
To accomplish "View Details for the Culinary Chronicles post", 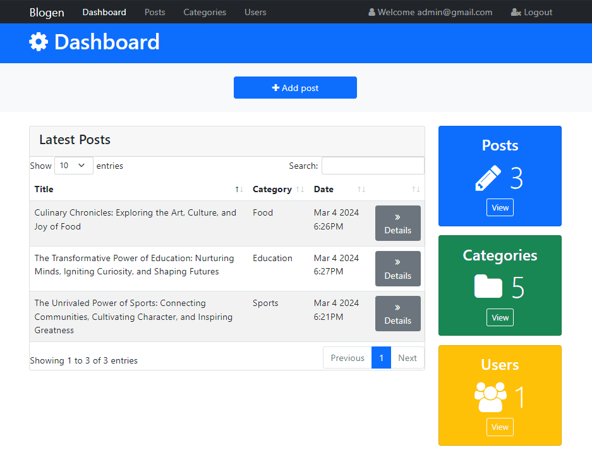I will [x=397, y=223].
